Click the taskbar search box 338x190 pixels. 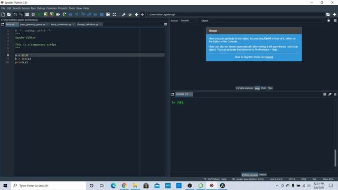click(x=49, y=185)
